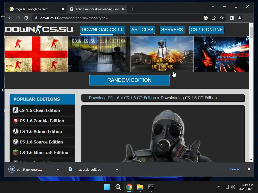Viewport: 258px width, 193px height.
Task: Click the Zombie Edition skull icon
Action: tap(15, 121)
